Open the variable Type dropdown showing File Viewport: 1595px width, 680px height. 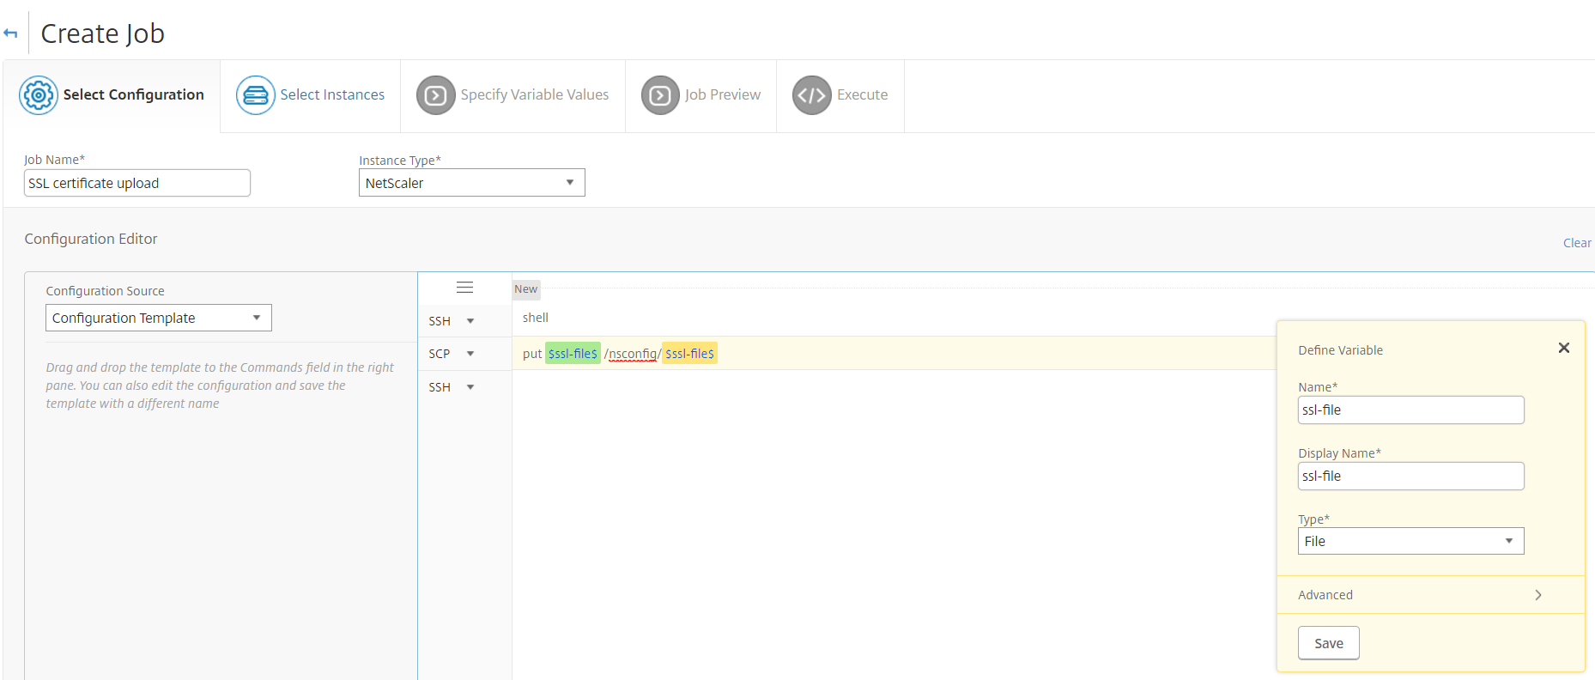click(1411, 541)
